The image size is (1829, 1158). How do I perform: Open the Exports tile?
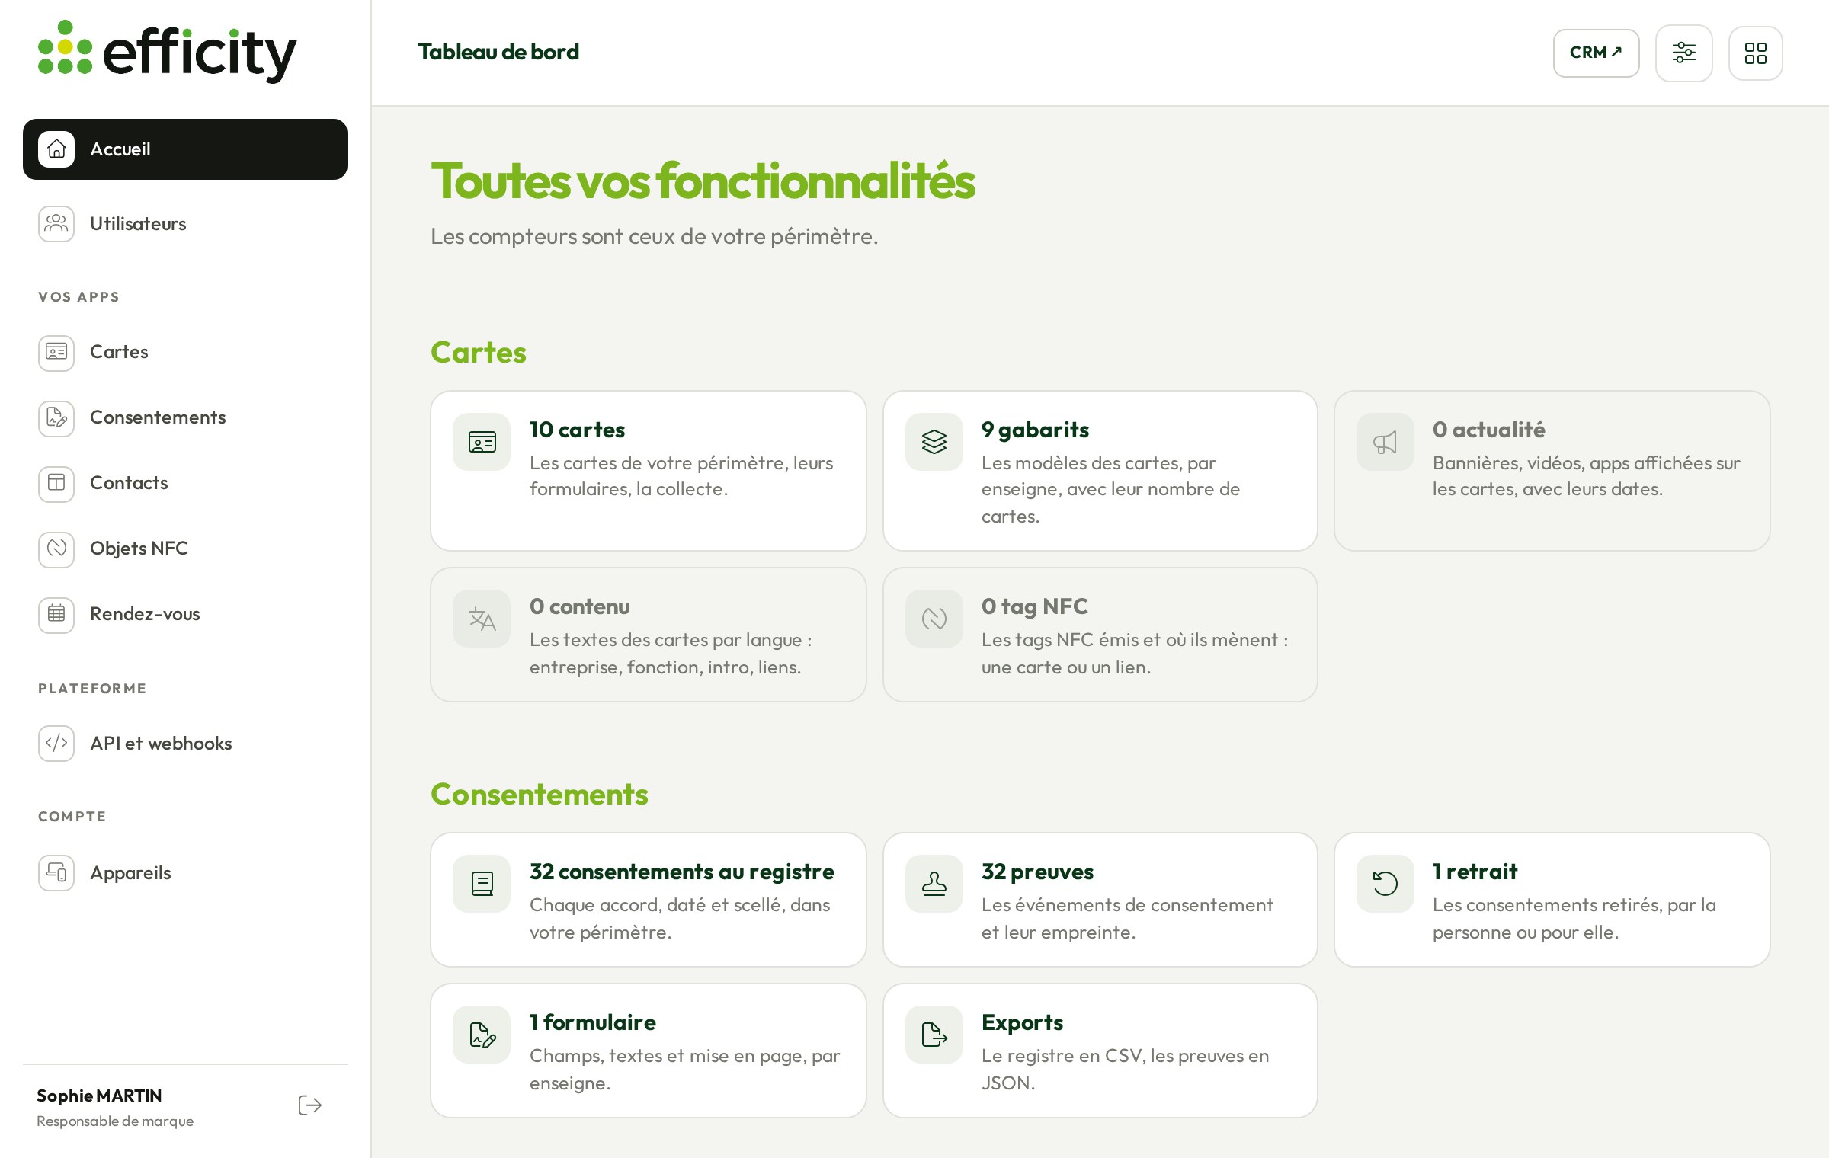click(1100, 1051)
